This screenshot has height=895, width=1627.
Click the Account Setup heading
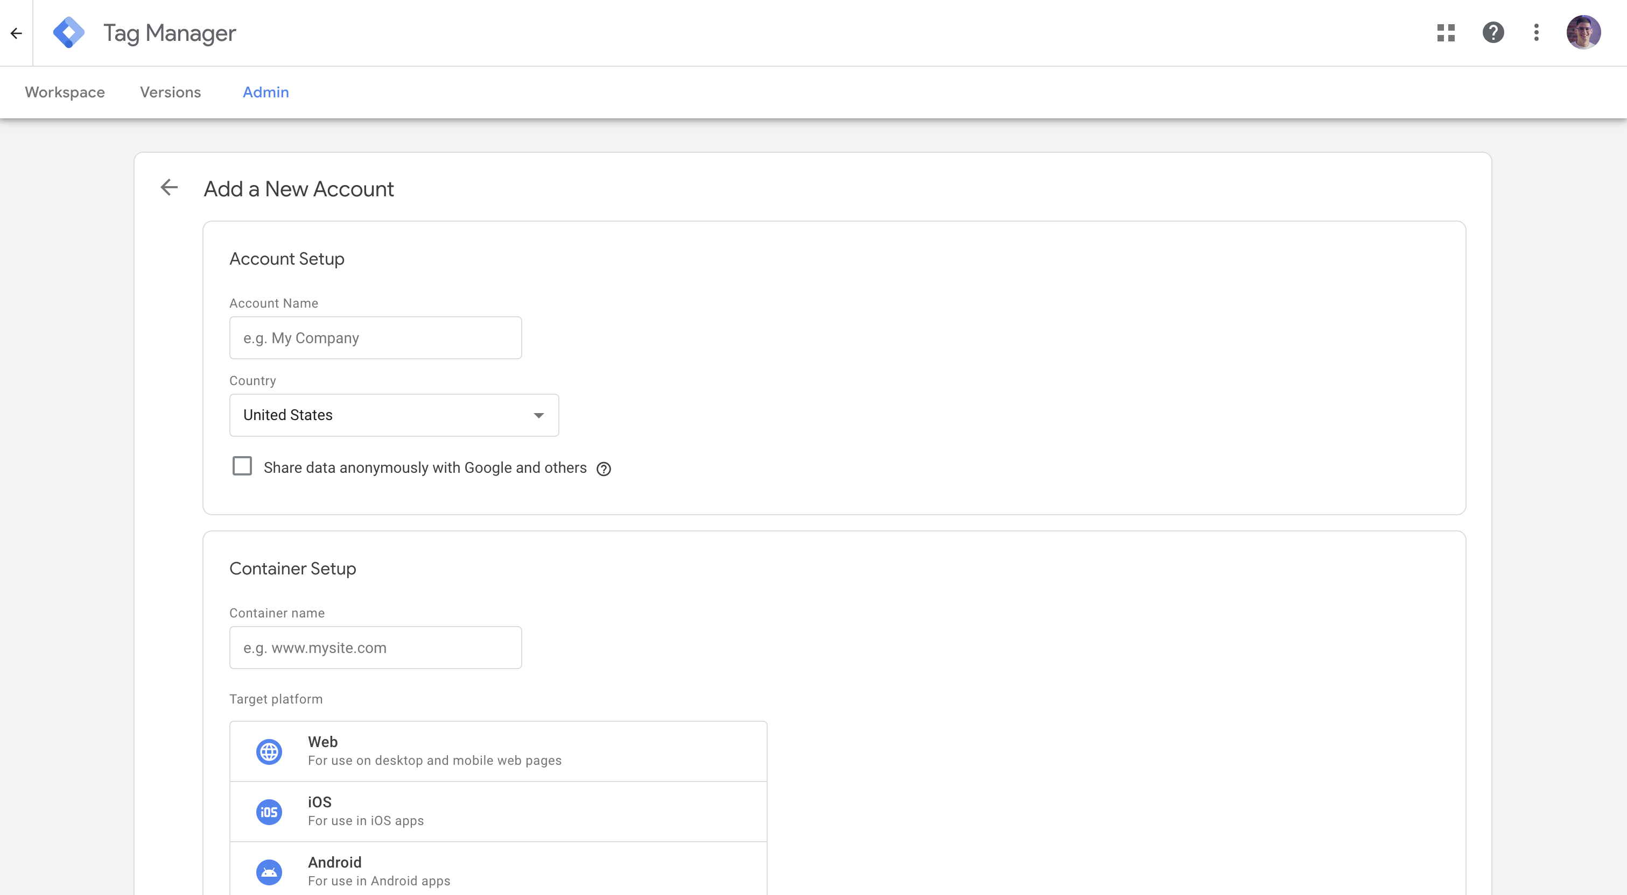click(x=287, y=259)
